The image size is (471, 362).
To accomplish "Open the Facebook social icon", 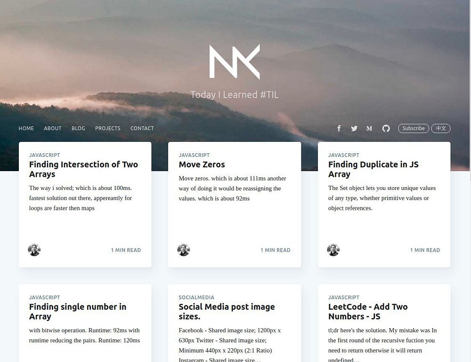I will [339, 128].
